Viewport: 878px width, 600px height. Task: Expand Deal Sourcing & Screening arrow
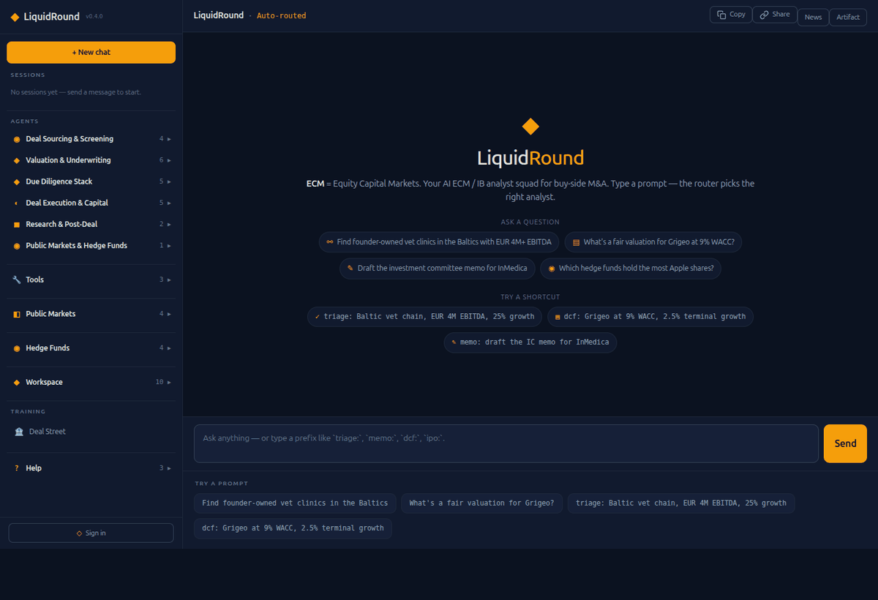click(x=169, y=139)
